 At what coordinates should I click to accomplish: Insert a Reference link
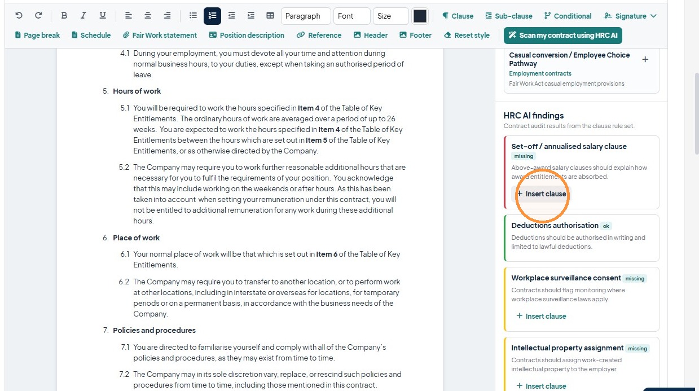pyautogui.click(x=319, y=35)
